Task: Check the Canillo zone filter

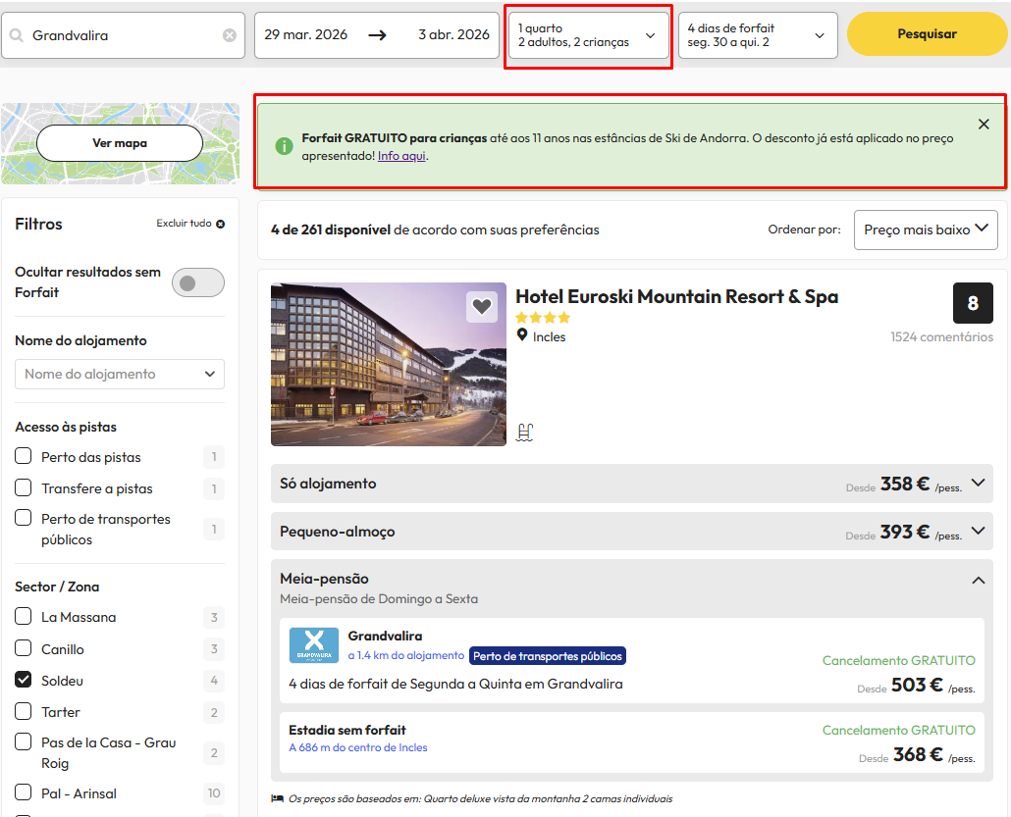Action: 24,648
